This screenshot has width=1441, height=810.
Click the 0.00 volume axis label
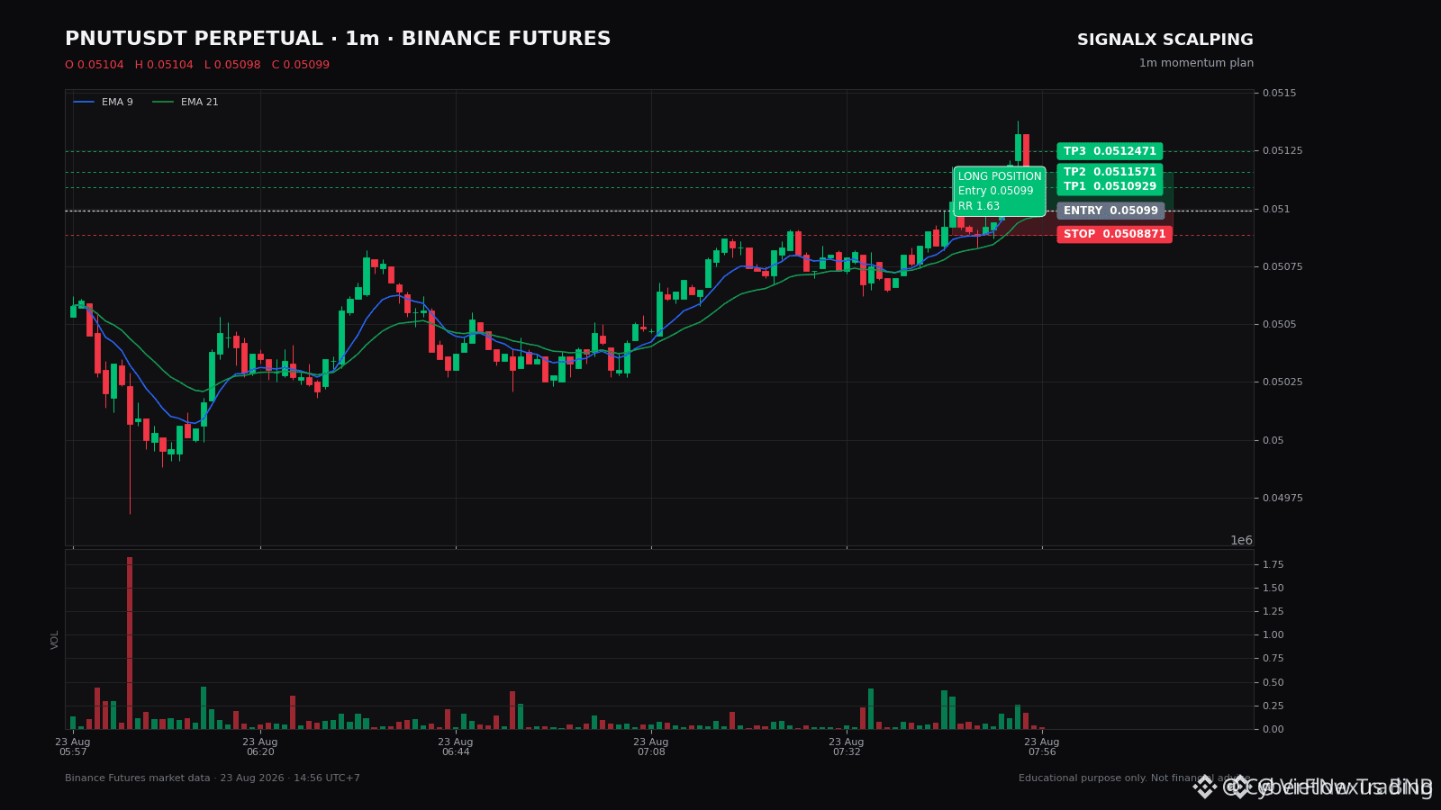point(1273,729)
